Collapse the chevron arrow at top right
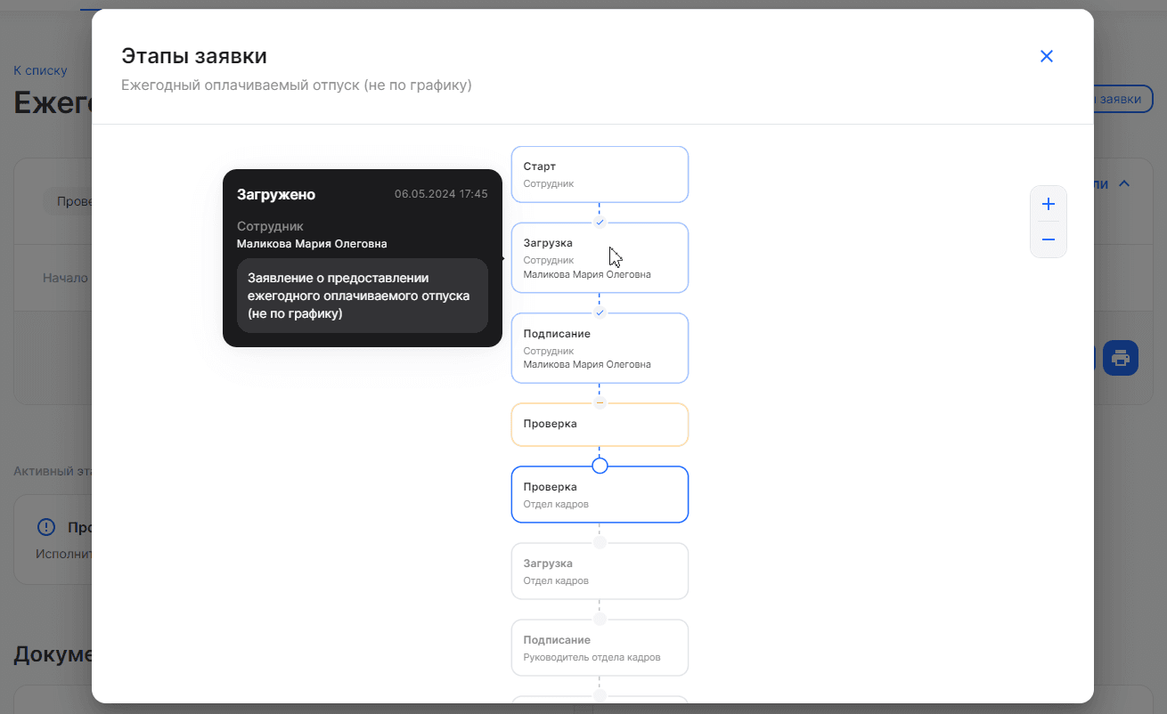This screenshot has width=1167, height=714. click(x=1124, y=183)
